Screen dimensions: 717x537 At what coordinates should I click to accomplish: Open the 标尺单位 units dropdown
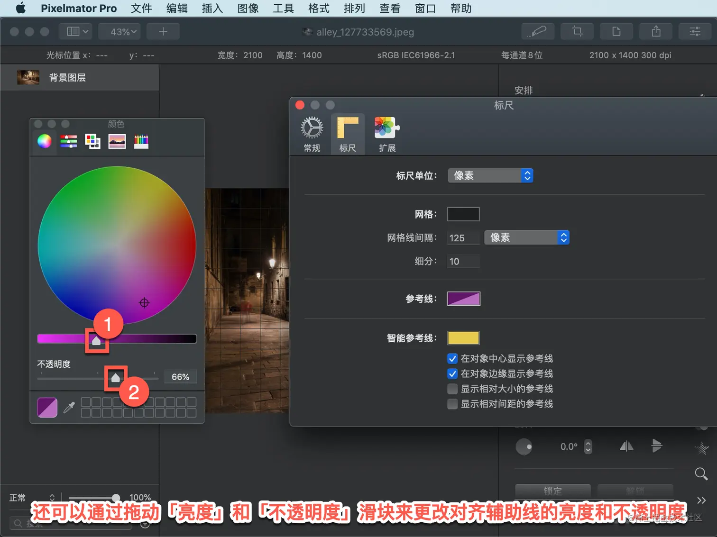tap(490, 176)
